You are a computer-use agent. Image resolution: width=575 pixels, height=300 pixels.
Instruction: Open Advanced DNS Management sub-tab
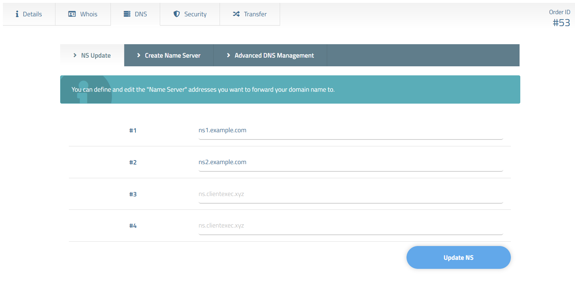coord(270,55)
